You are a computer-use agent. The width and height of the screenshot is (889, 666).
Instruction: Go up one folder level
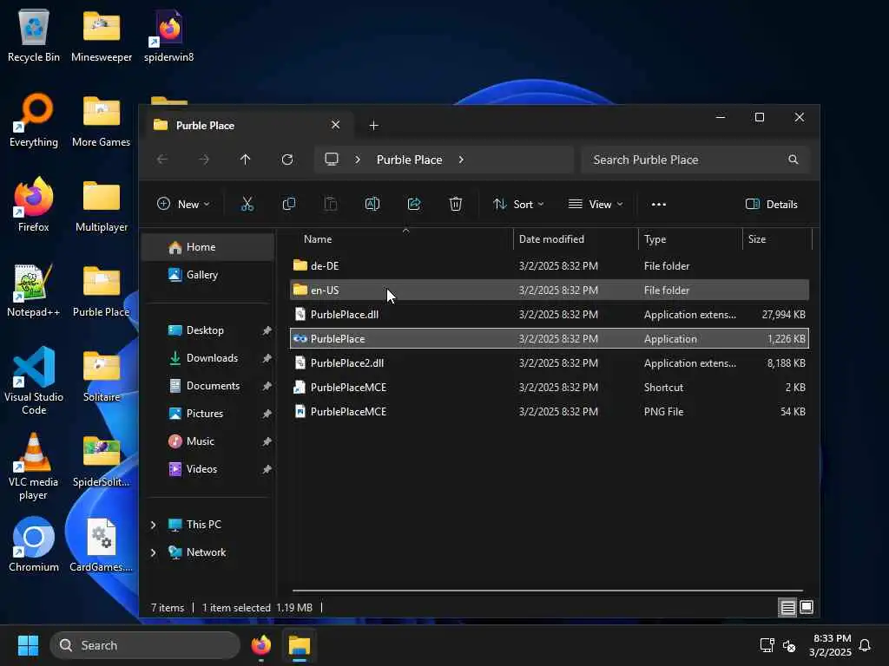tap(245, 160)
